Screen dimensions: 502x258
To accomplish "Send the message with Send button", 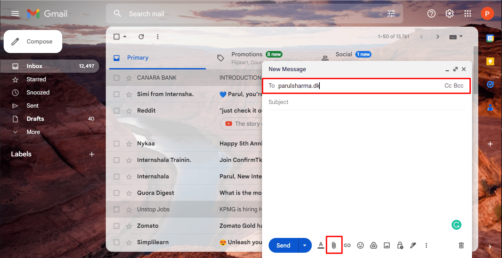I will coord(283,245).
